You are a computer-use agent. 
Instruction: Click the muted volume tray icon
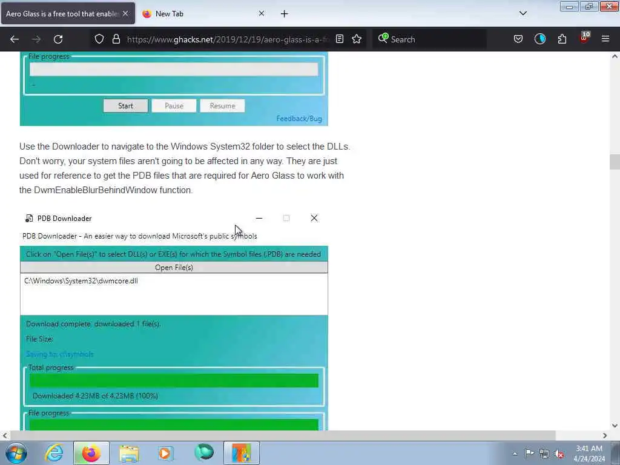tap(559, 453)
